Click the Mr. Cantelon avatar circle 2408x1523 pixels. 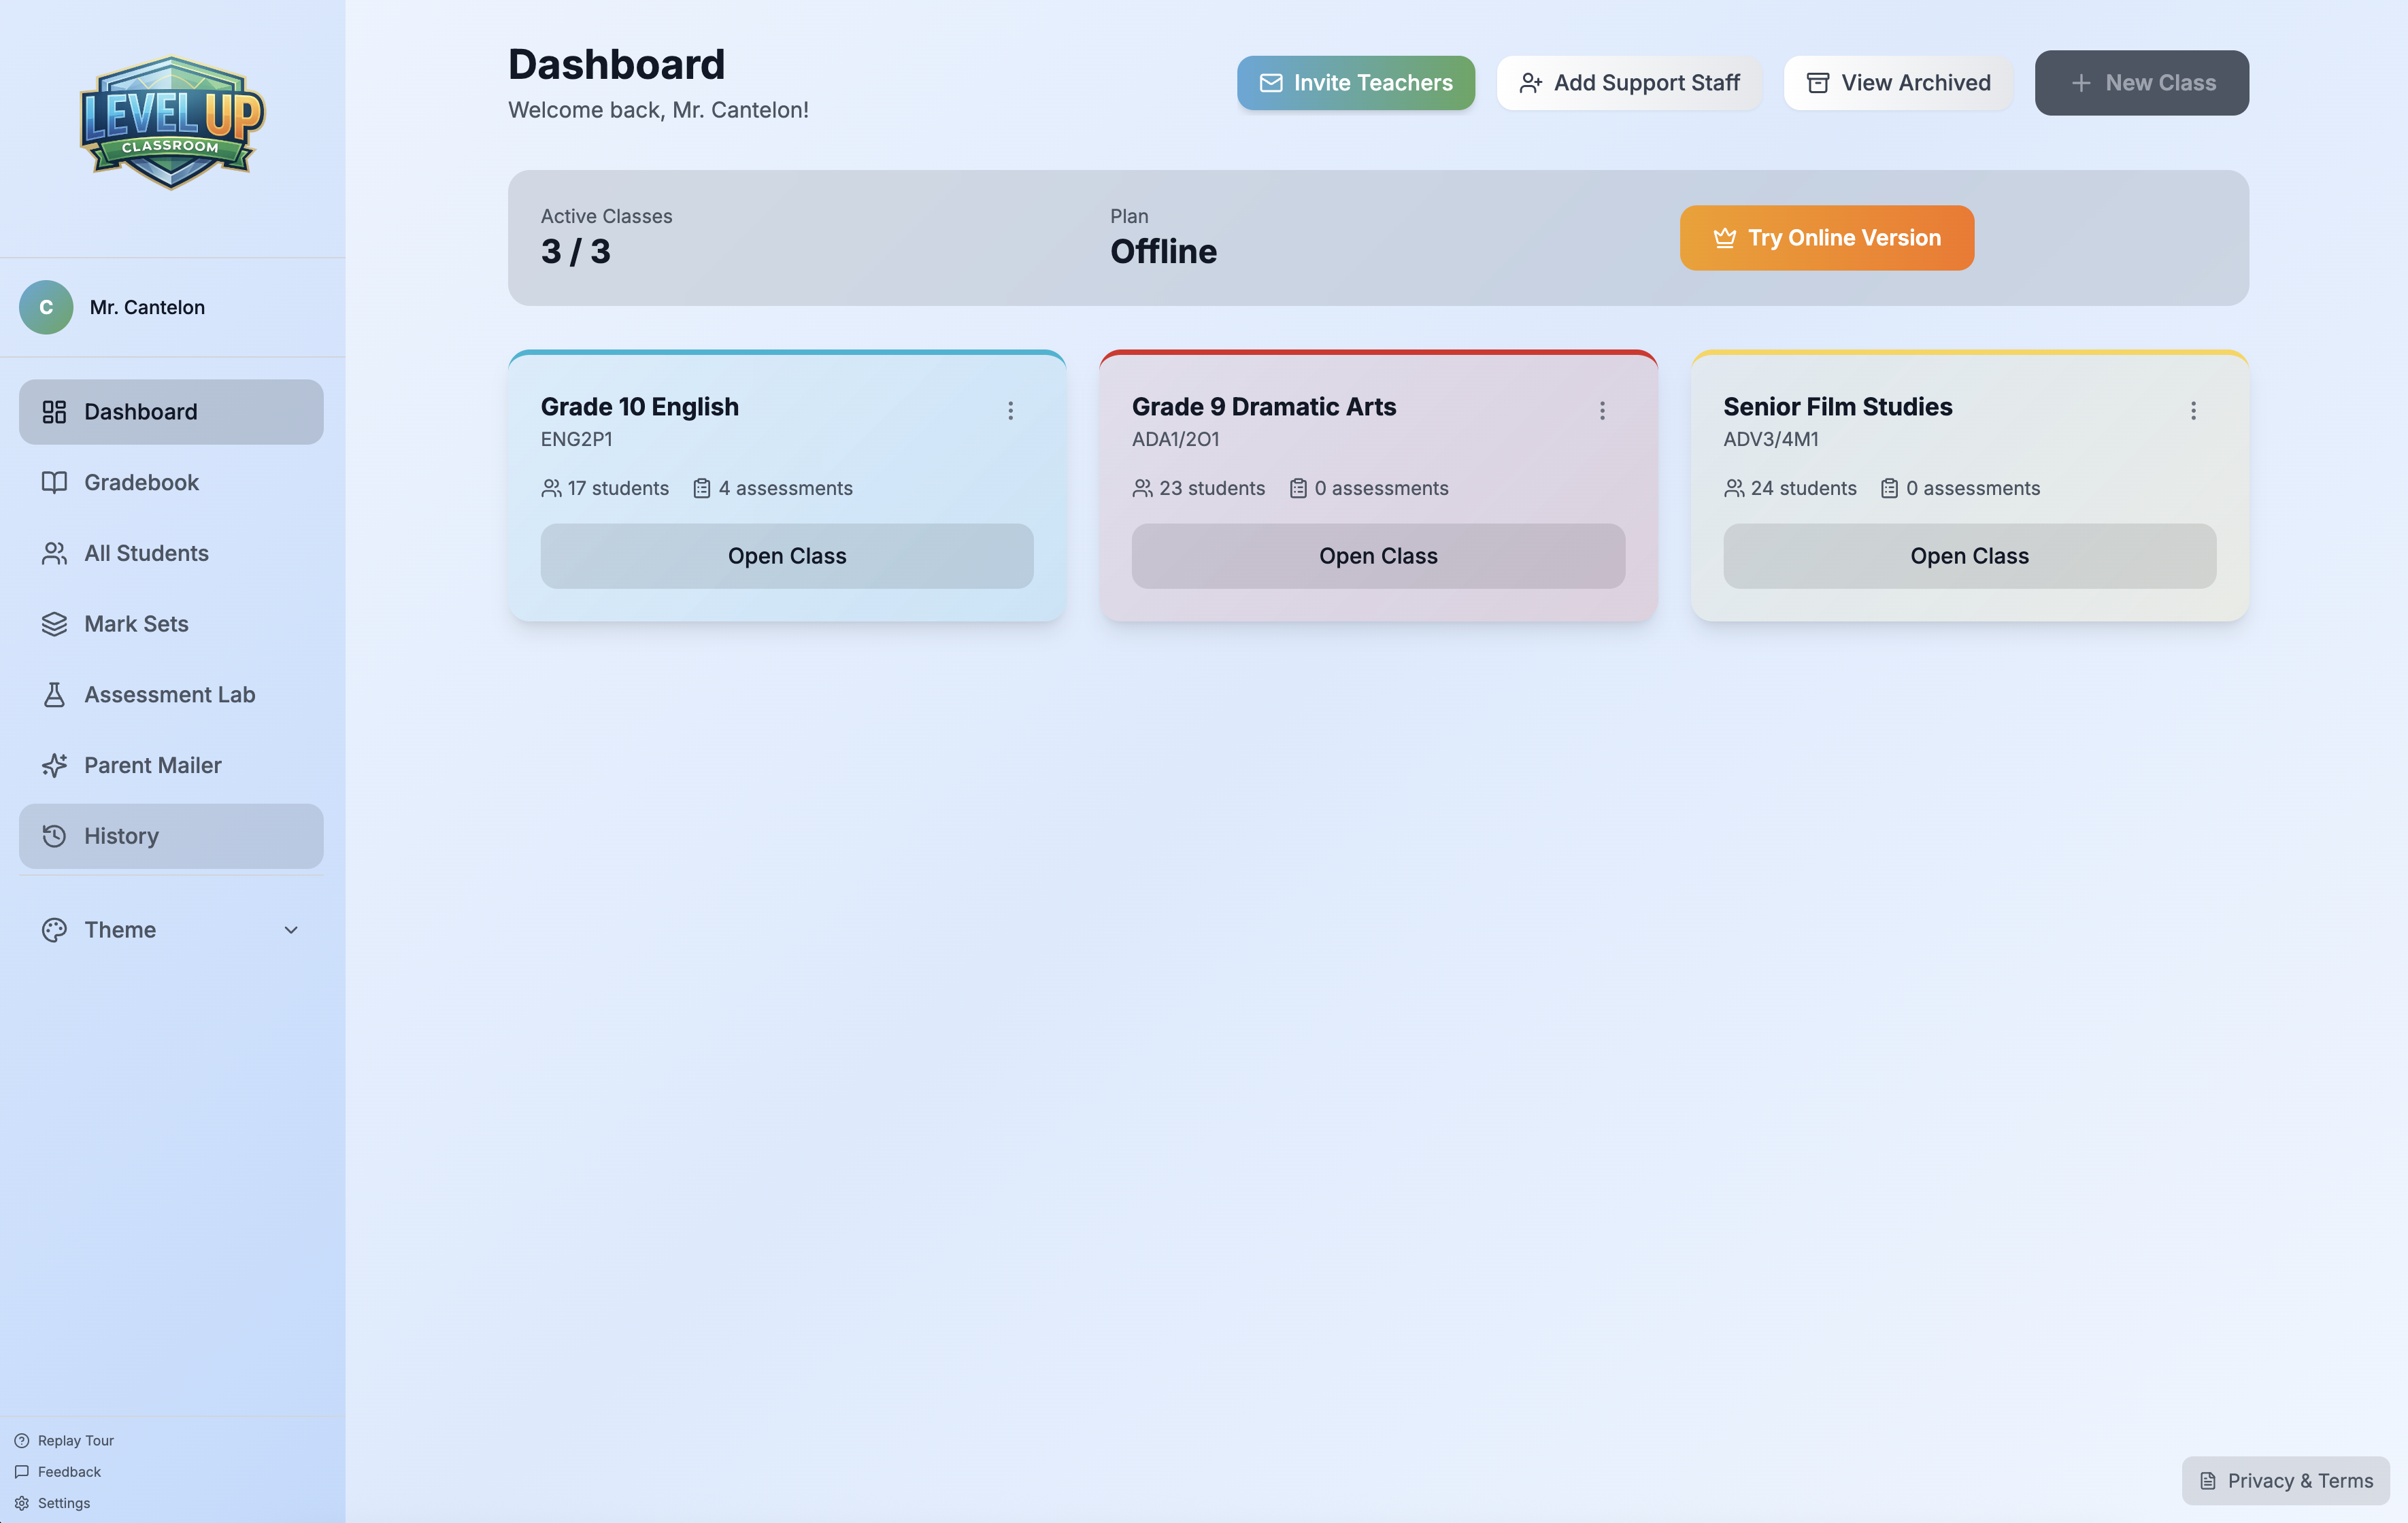pos(46,308)
